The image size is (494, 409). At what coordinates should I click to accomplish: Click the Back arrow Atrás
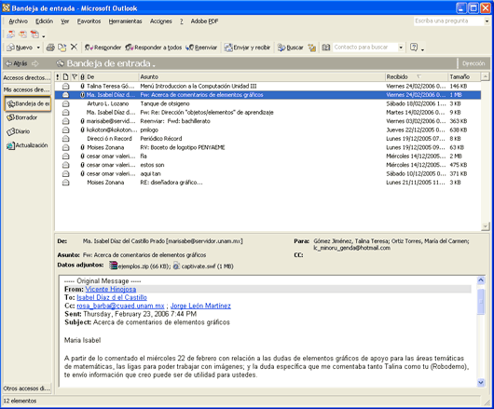[16, 63]
